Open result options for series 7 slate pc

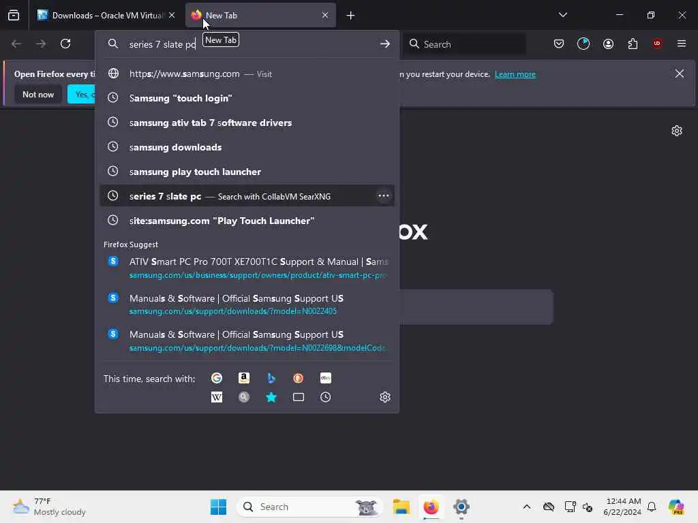pos(383,195)
